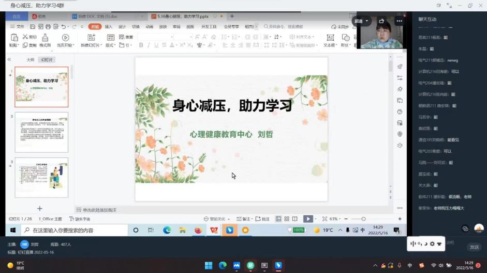Click the Windows 11 Start button
This screenshot has height=273, width=487.
[209, 266]
